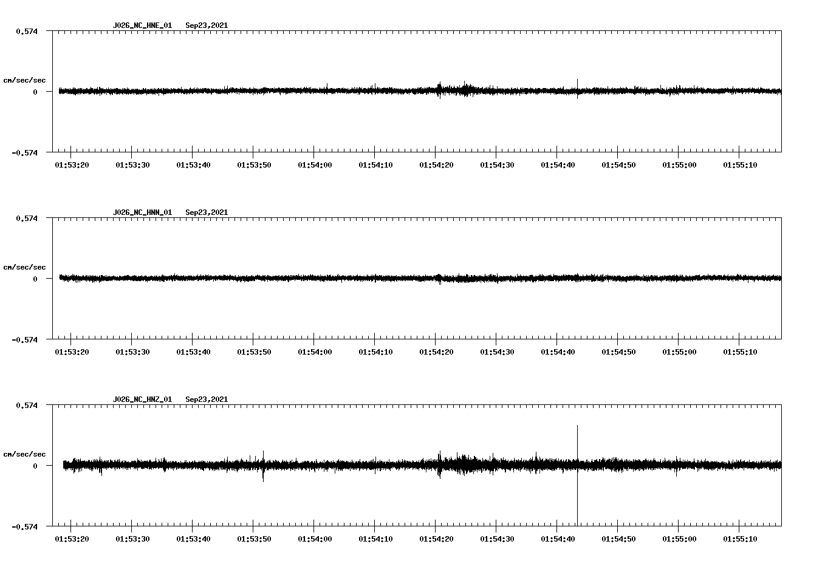Click the J026_NC_HNN_01 channel title
Screen dimensions: 825x561
point(142,212)
